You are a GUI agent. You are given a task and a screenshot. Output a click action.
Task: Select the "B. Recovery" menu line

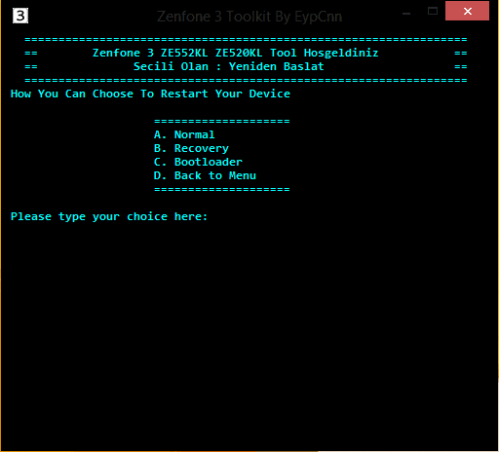coord(191,148)
